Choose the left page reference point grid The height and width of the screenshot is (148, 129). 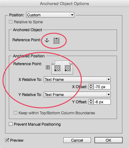(x=57, y=68)
